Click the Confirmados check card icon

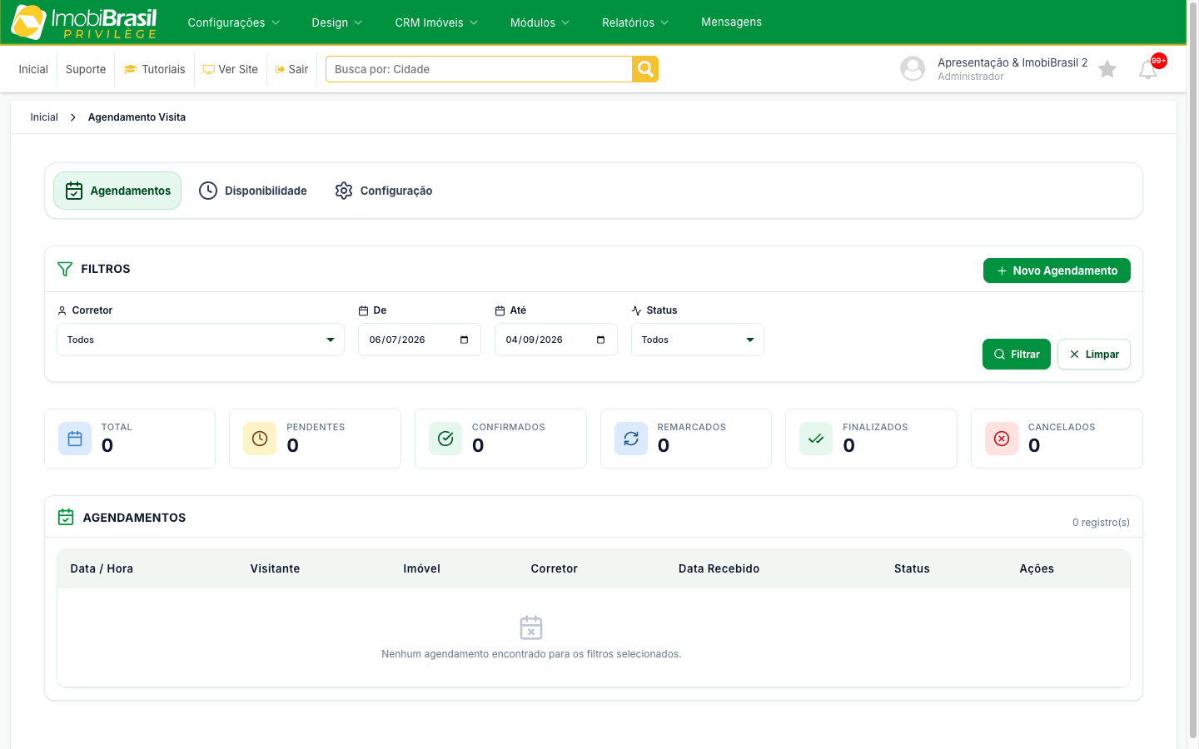point(445,439)
